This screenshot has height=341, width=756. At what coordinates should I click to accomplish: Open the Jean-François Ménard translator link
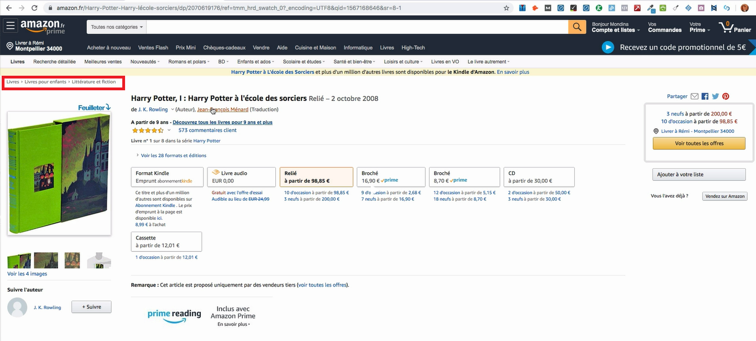pos(223,109)
